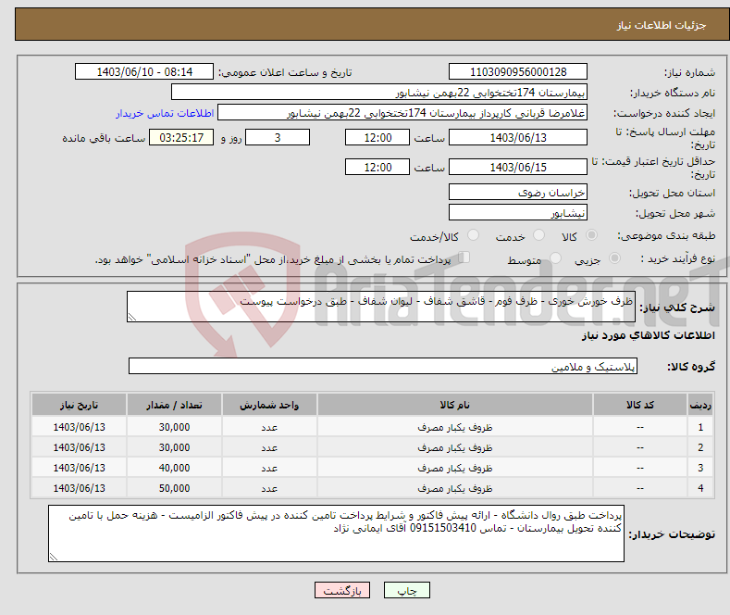Click the توضیحات خریدار notes textarea
The width and height of the screenshot is (730, 615).
coord(336,533)
